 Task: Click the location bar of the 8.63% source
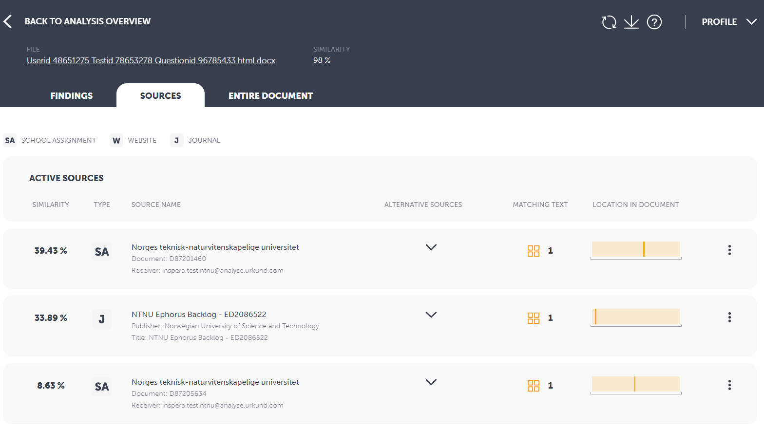pos(636,384)
